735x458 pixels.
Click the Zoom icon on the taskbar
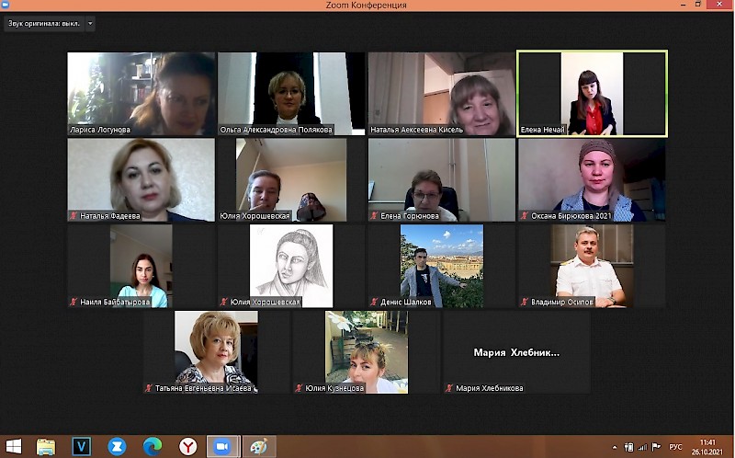click(221, 446)
